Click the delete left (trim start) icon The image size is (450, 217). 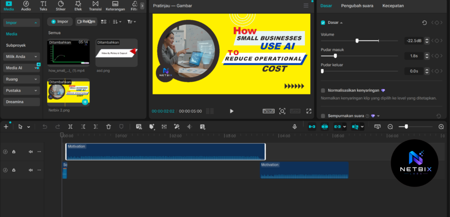pyautogui.click(x=83, y=127)
